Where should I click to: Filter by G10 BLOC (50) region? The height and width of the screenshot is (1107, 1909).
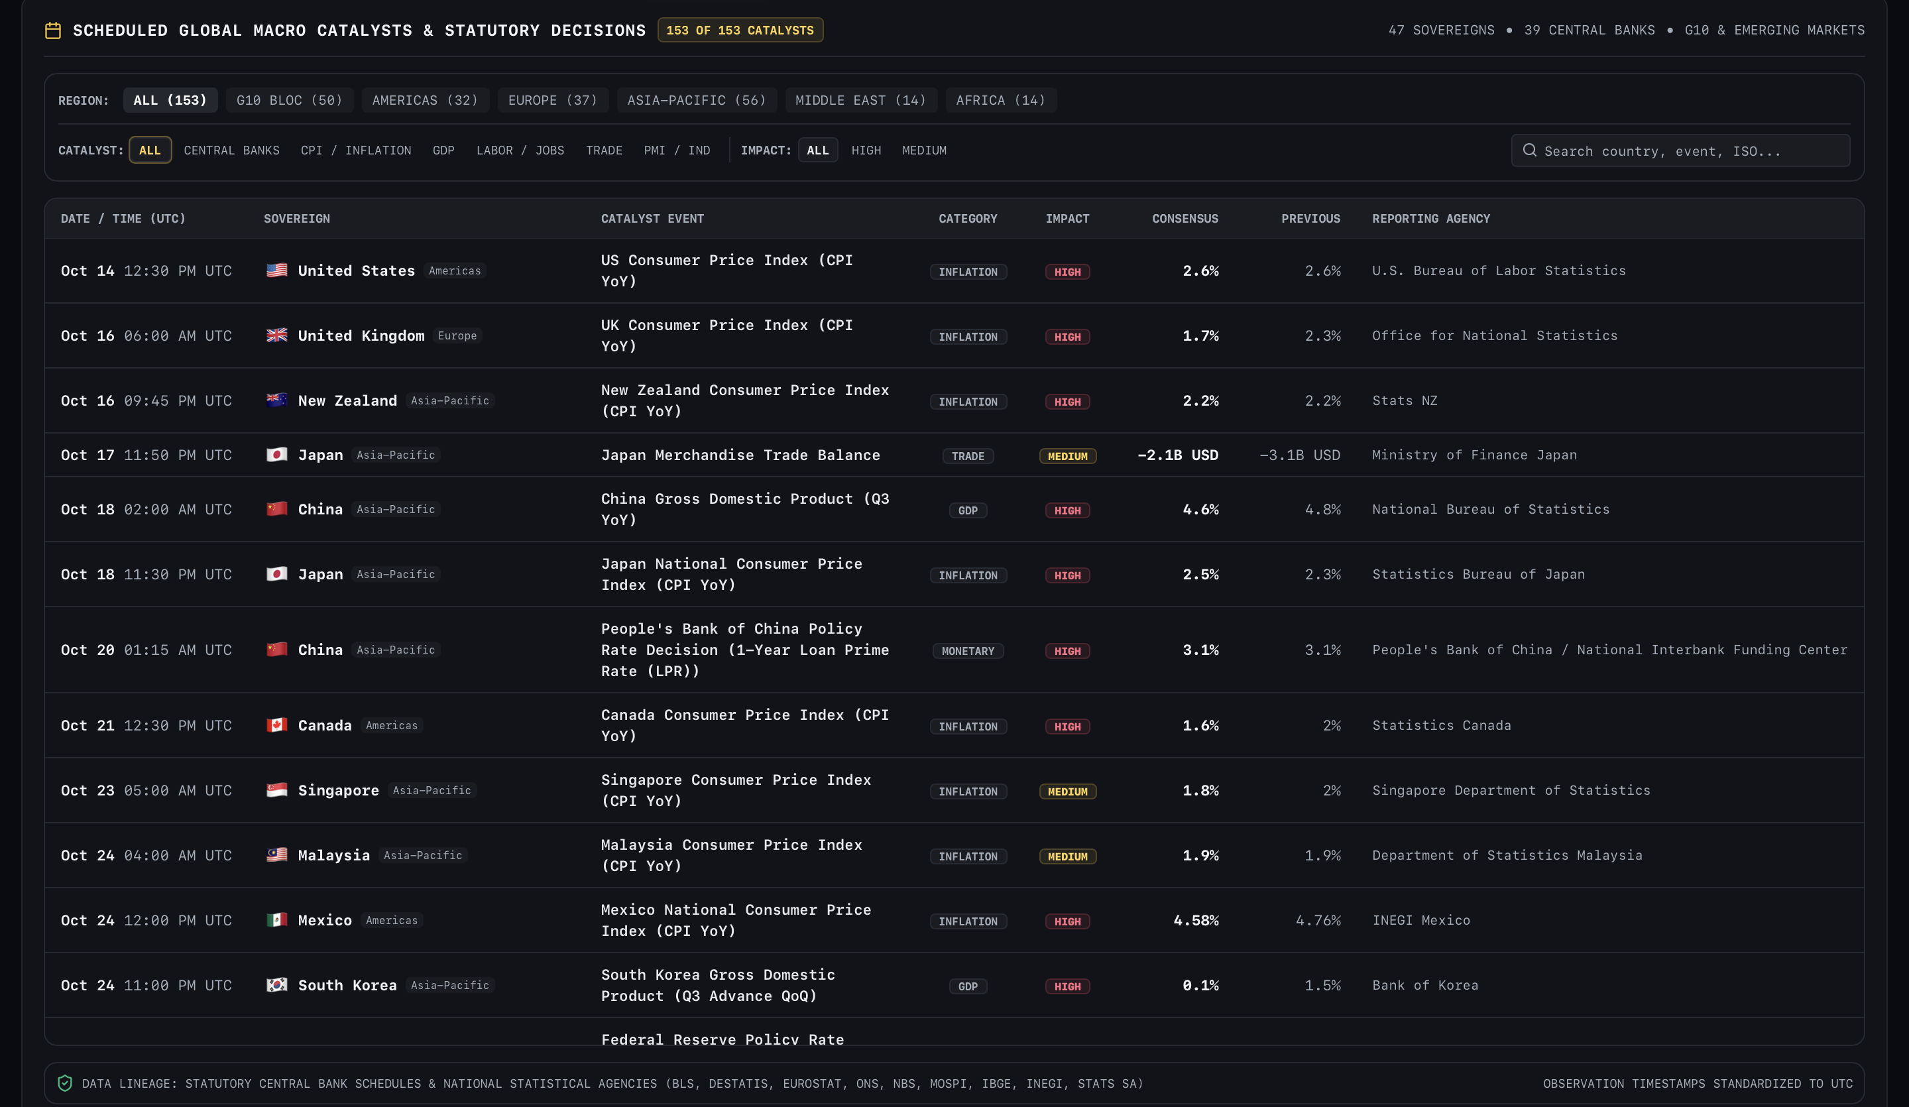pyautogui.click(x=290, y=100)
